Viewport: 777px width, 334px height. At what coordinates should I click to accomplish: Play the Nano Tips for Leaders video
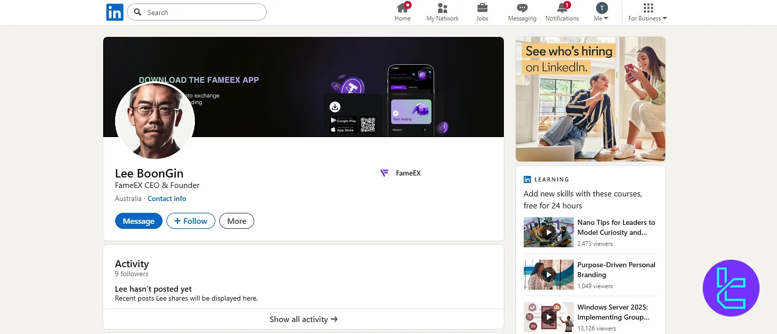(549, 232)
